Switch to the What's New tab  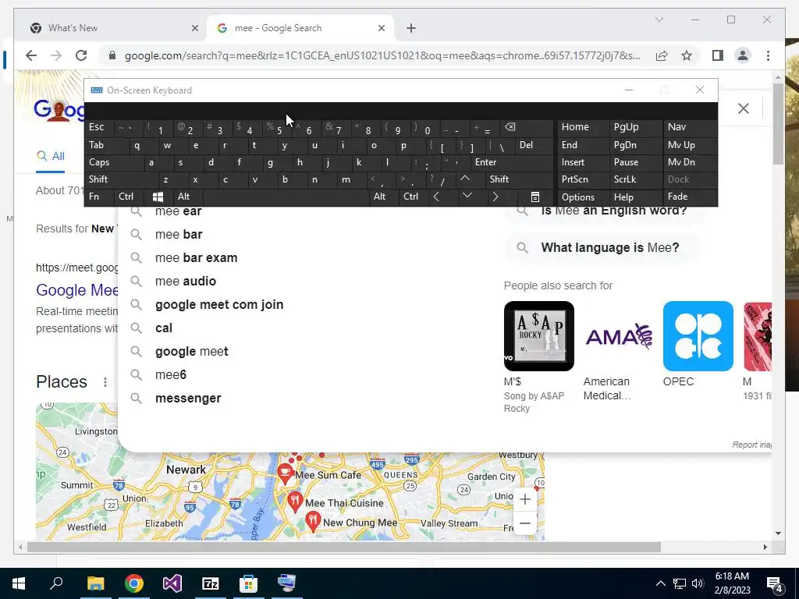coord(112,28)
